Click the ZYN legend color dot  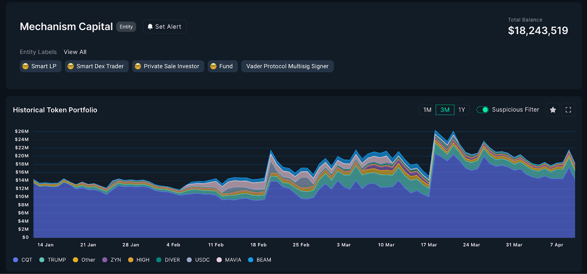(105, 260)
